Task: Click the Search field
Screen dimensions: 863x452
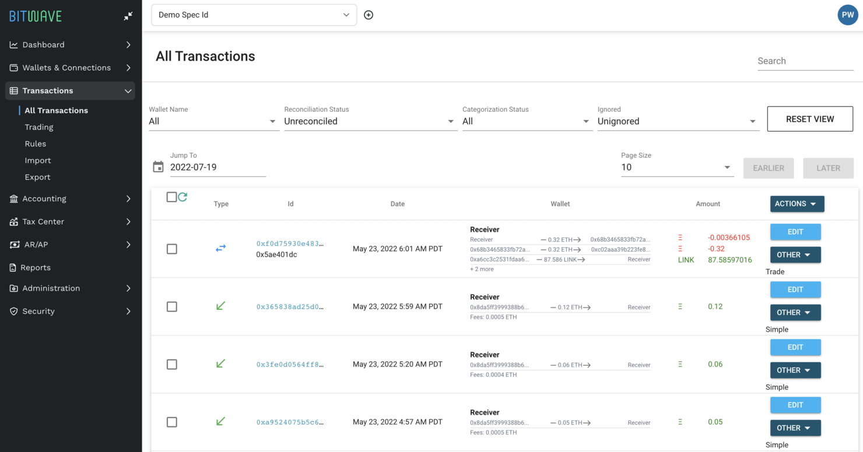Action: (x=805, y=61)
